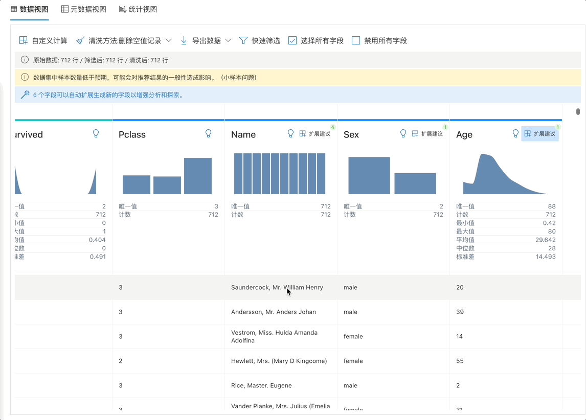Click the download icon beside 导出数据
This screenshot has height=420, width=586.
point(183,40)
